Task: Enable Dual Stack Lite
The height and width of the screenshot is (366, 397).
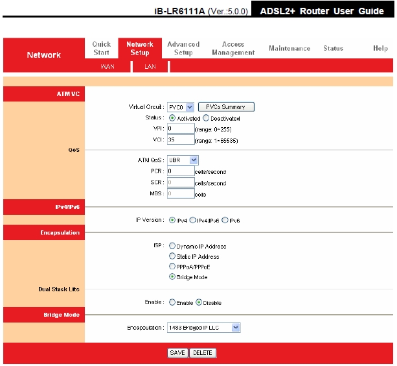Action: [x=172, y=302]
